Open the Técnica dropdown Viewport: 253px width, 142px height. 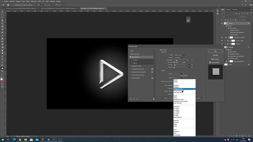(x=178, y=58)
